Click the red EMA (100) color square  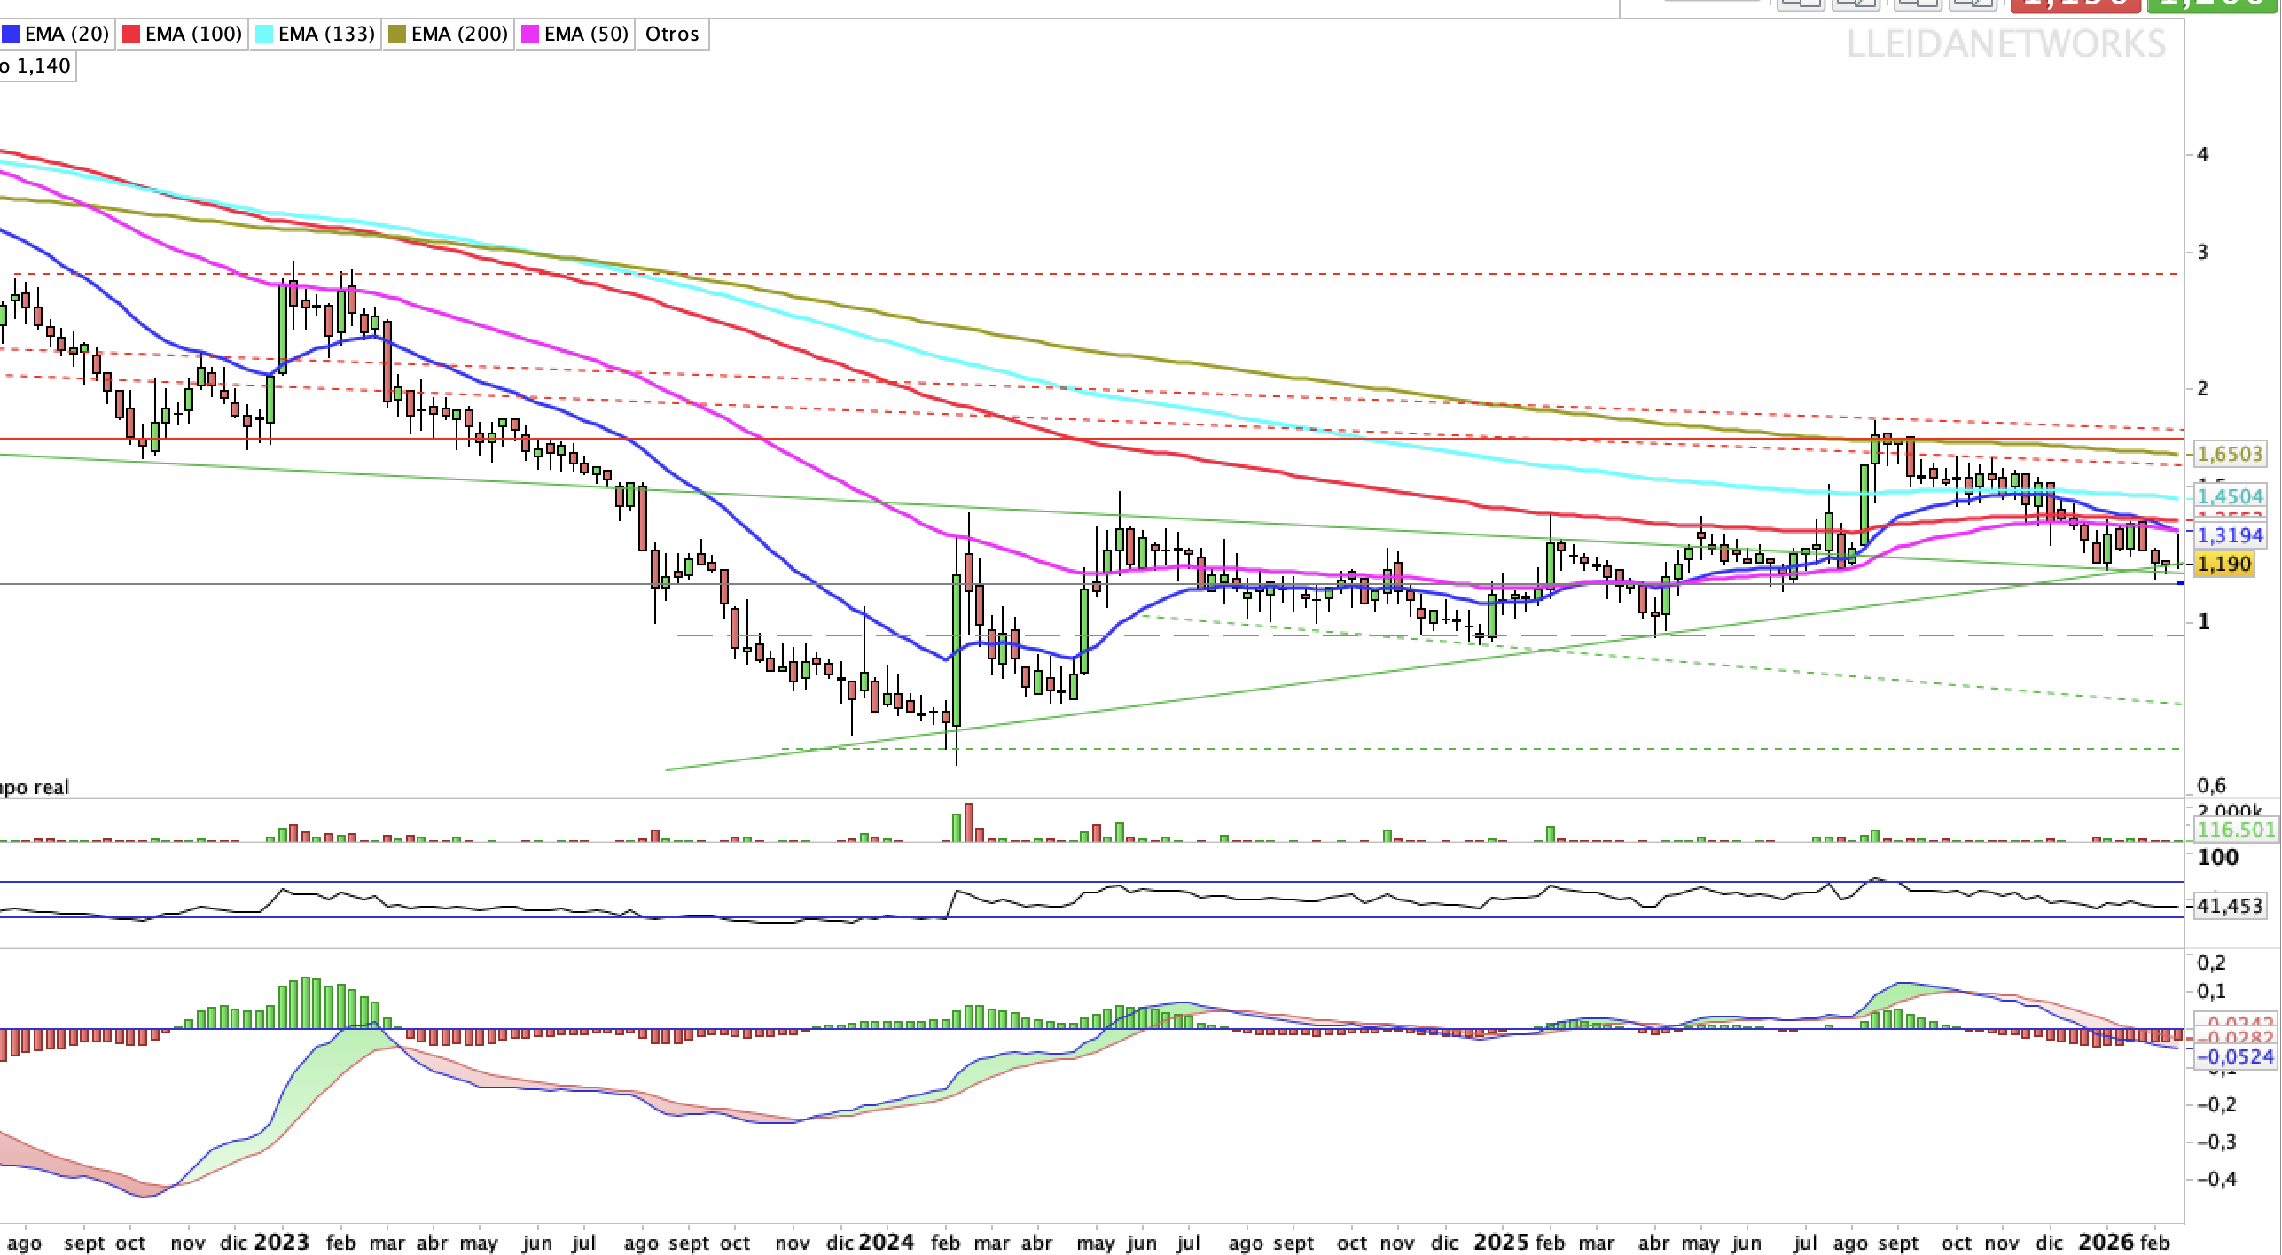point(131,35)
